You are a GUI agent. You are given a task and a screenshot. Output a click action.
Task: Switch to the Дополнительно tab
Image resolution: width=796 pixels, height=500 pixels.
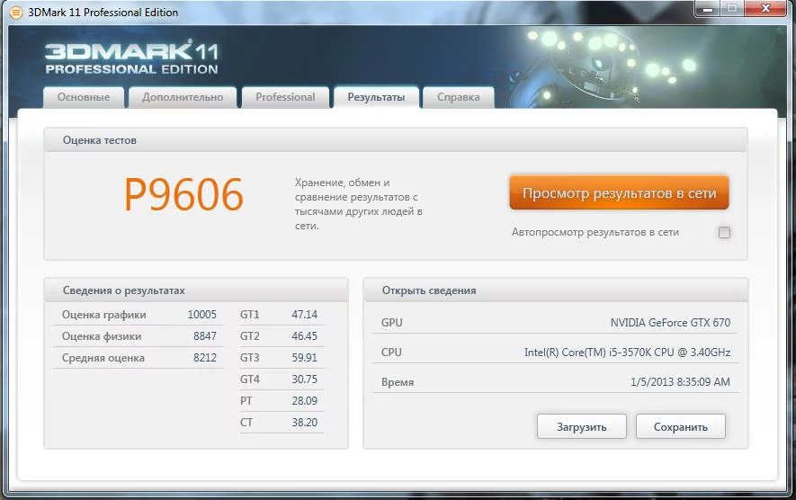pyautogui.click(x=183, y=97)
